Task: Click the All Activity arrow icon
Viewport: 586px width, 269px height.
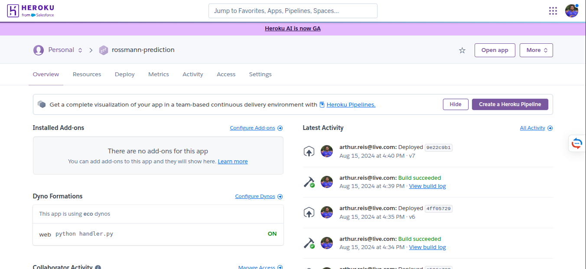Action: 550,128
